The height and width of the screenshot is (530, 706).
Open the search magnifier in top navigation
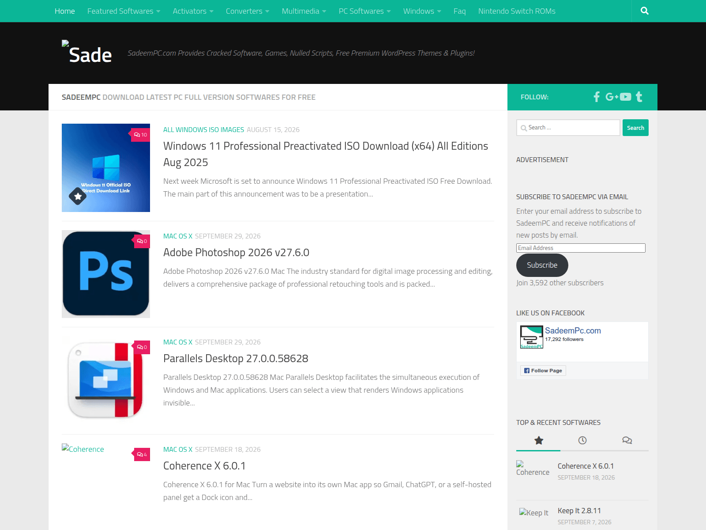click(645, 11)
